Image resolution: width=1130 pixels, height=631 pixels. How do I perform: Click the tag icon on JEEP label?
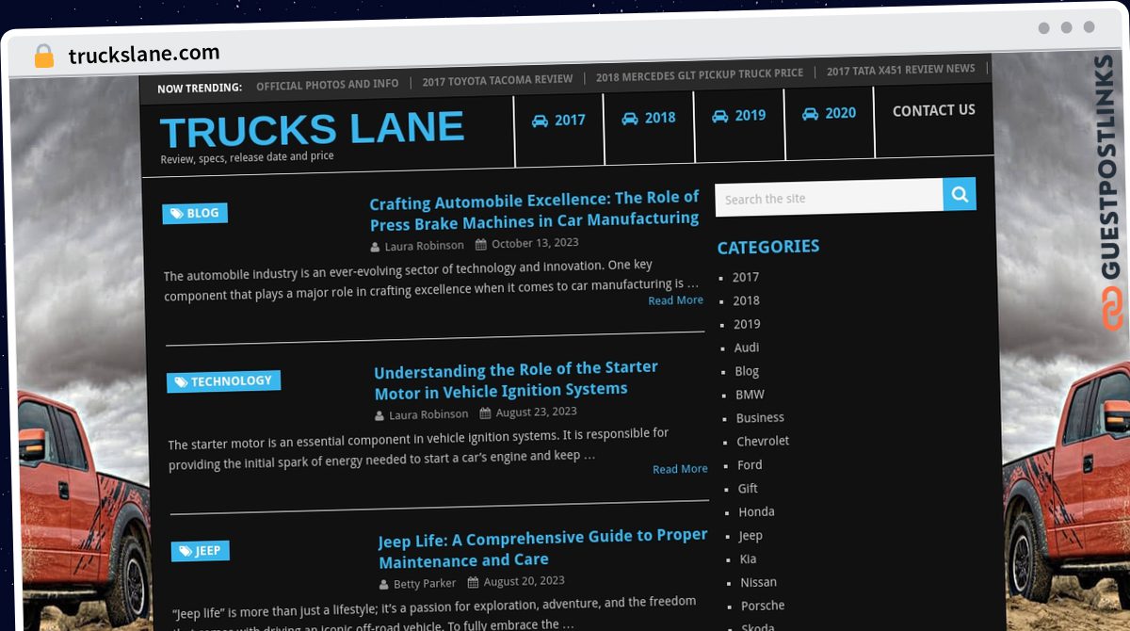185,551
